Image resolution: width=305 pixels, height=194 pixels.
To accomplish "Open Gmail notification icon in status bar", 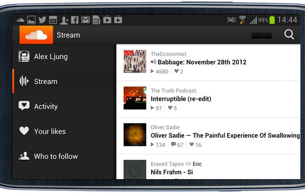I will coord(85,20).
